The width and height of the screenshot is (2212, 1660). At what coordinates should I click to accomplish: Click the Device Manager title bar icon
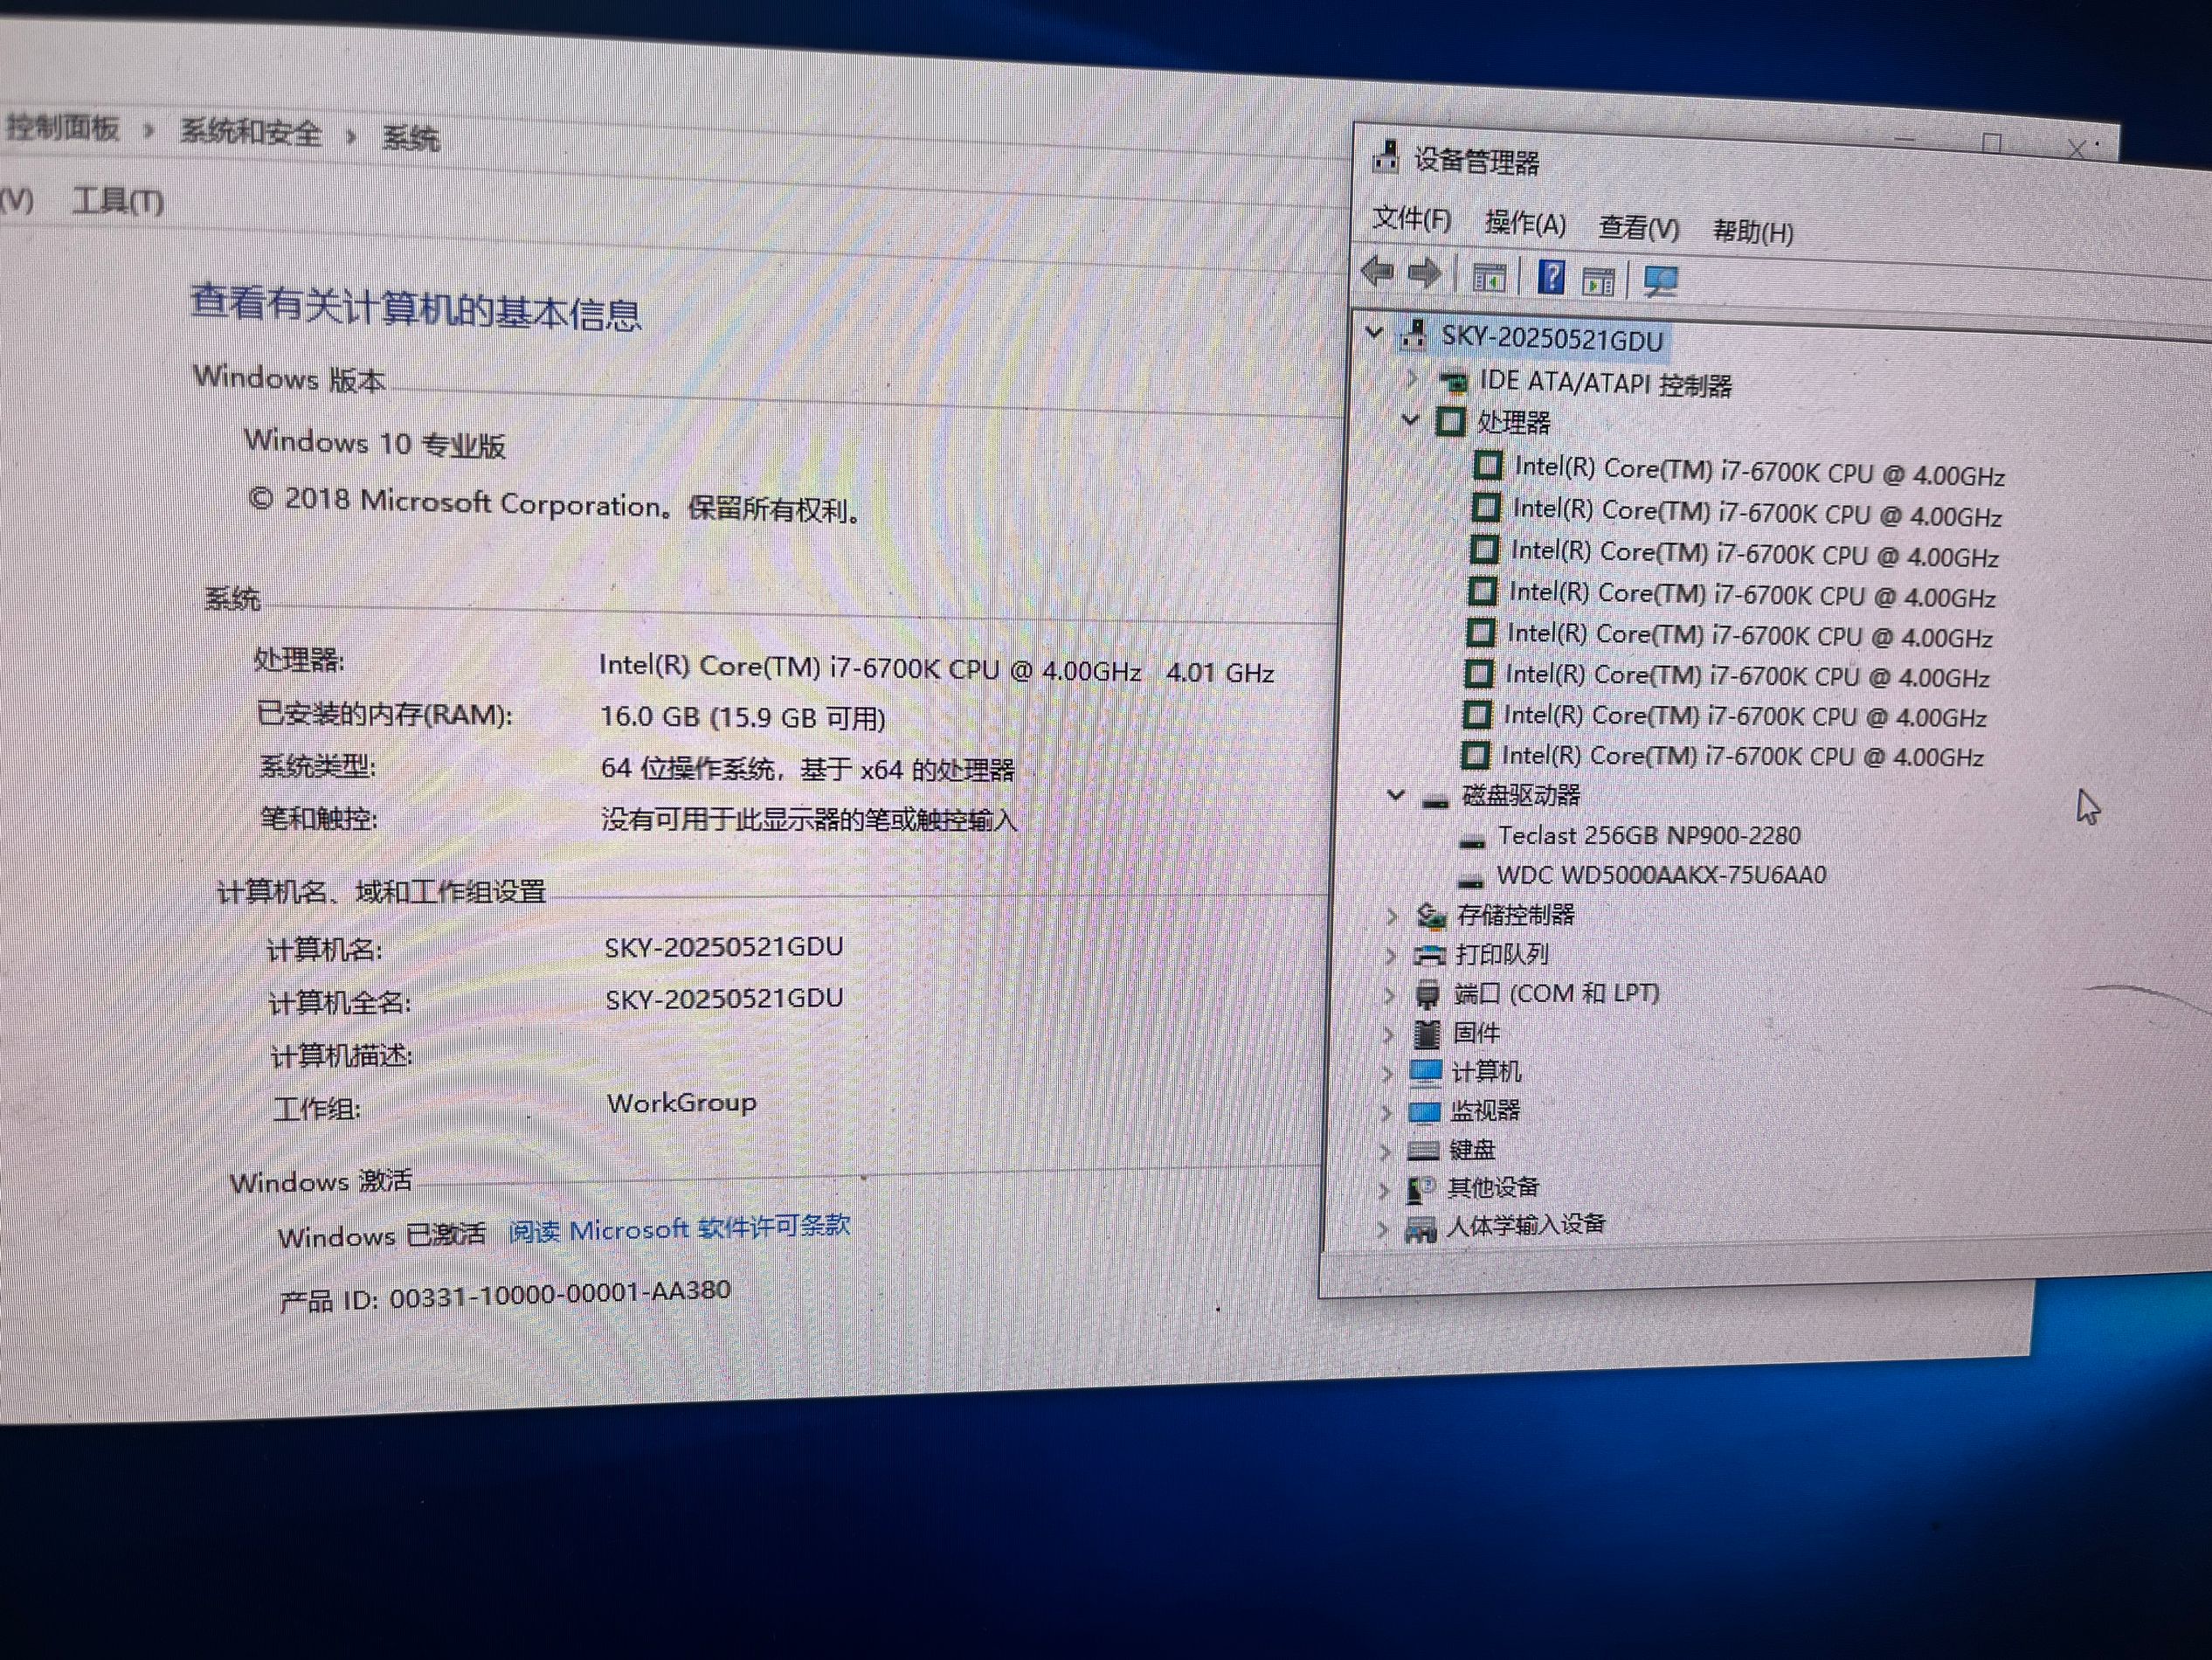(1385, 156)
